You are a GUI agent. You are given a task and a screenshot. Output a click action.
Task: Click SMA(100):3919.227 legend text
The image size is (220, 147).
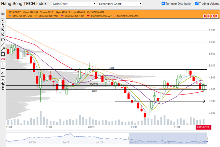tap(101, 16)
